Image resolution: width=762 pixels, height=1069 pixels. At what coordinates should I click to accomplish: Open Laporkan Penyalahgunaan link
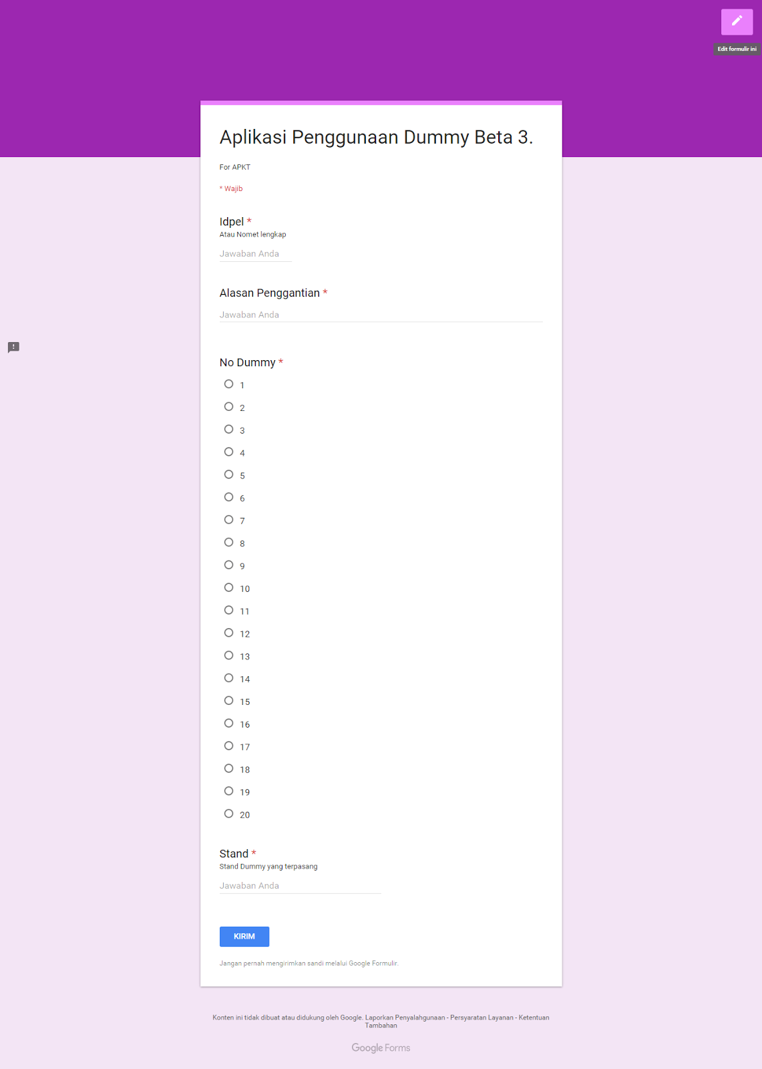pyautogui.click(x=405, y=1018)
